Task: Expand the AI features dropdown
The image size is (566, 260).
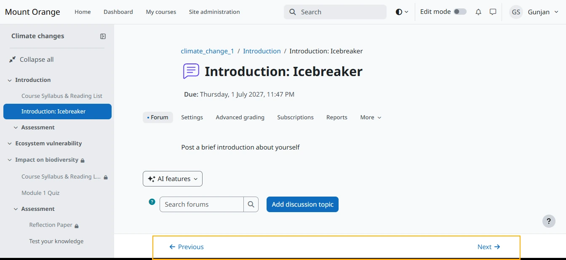Action: (173, 179)
